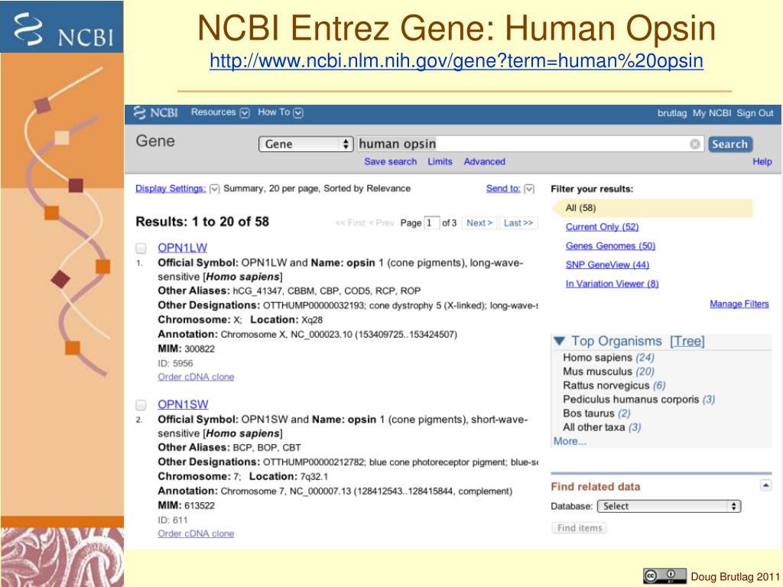This screenshot has height=587, width=783.
Task: Open the Display Settings link
Action: click(171, 189)
